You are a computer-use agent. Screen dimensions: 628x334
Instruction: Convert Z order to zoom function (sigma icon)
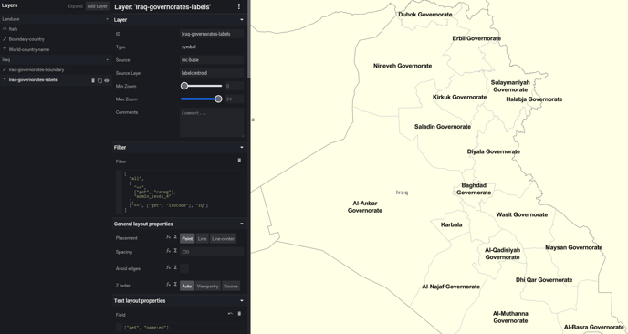click(175, 285)
